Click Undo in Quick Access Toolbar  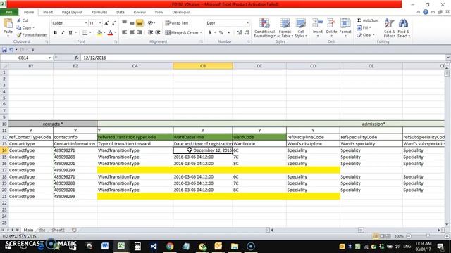[x=11, y=50]
